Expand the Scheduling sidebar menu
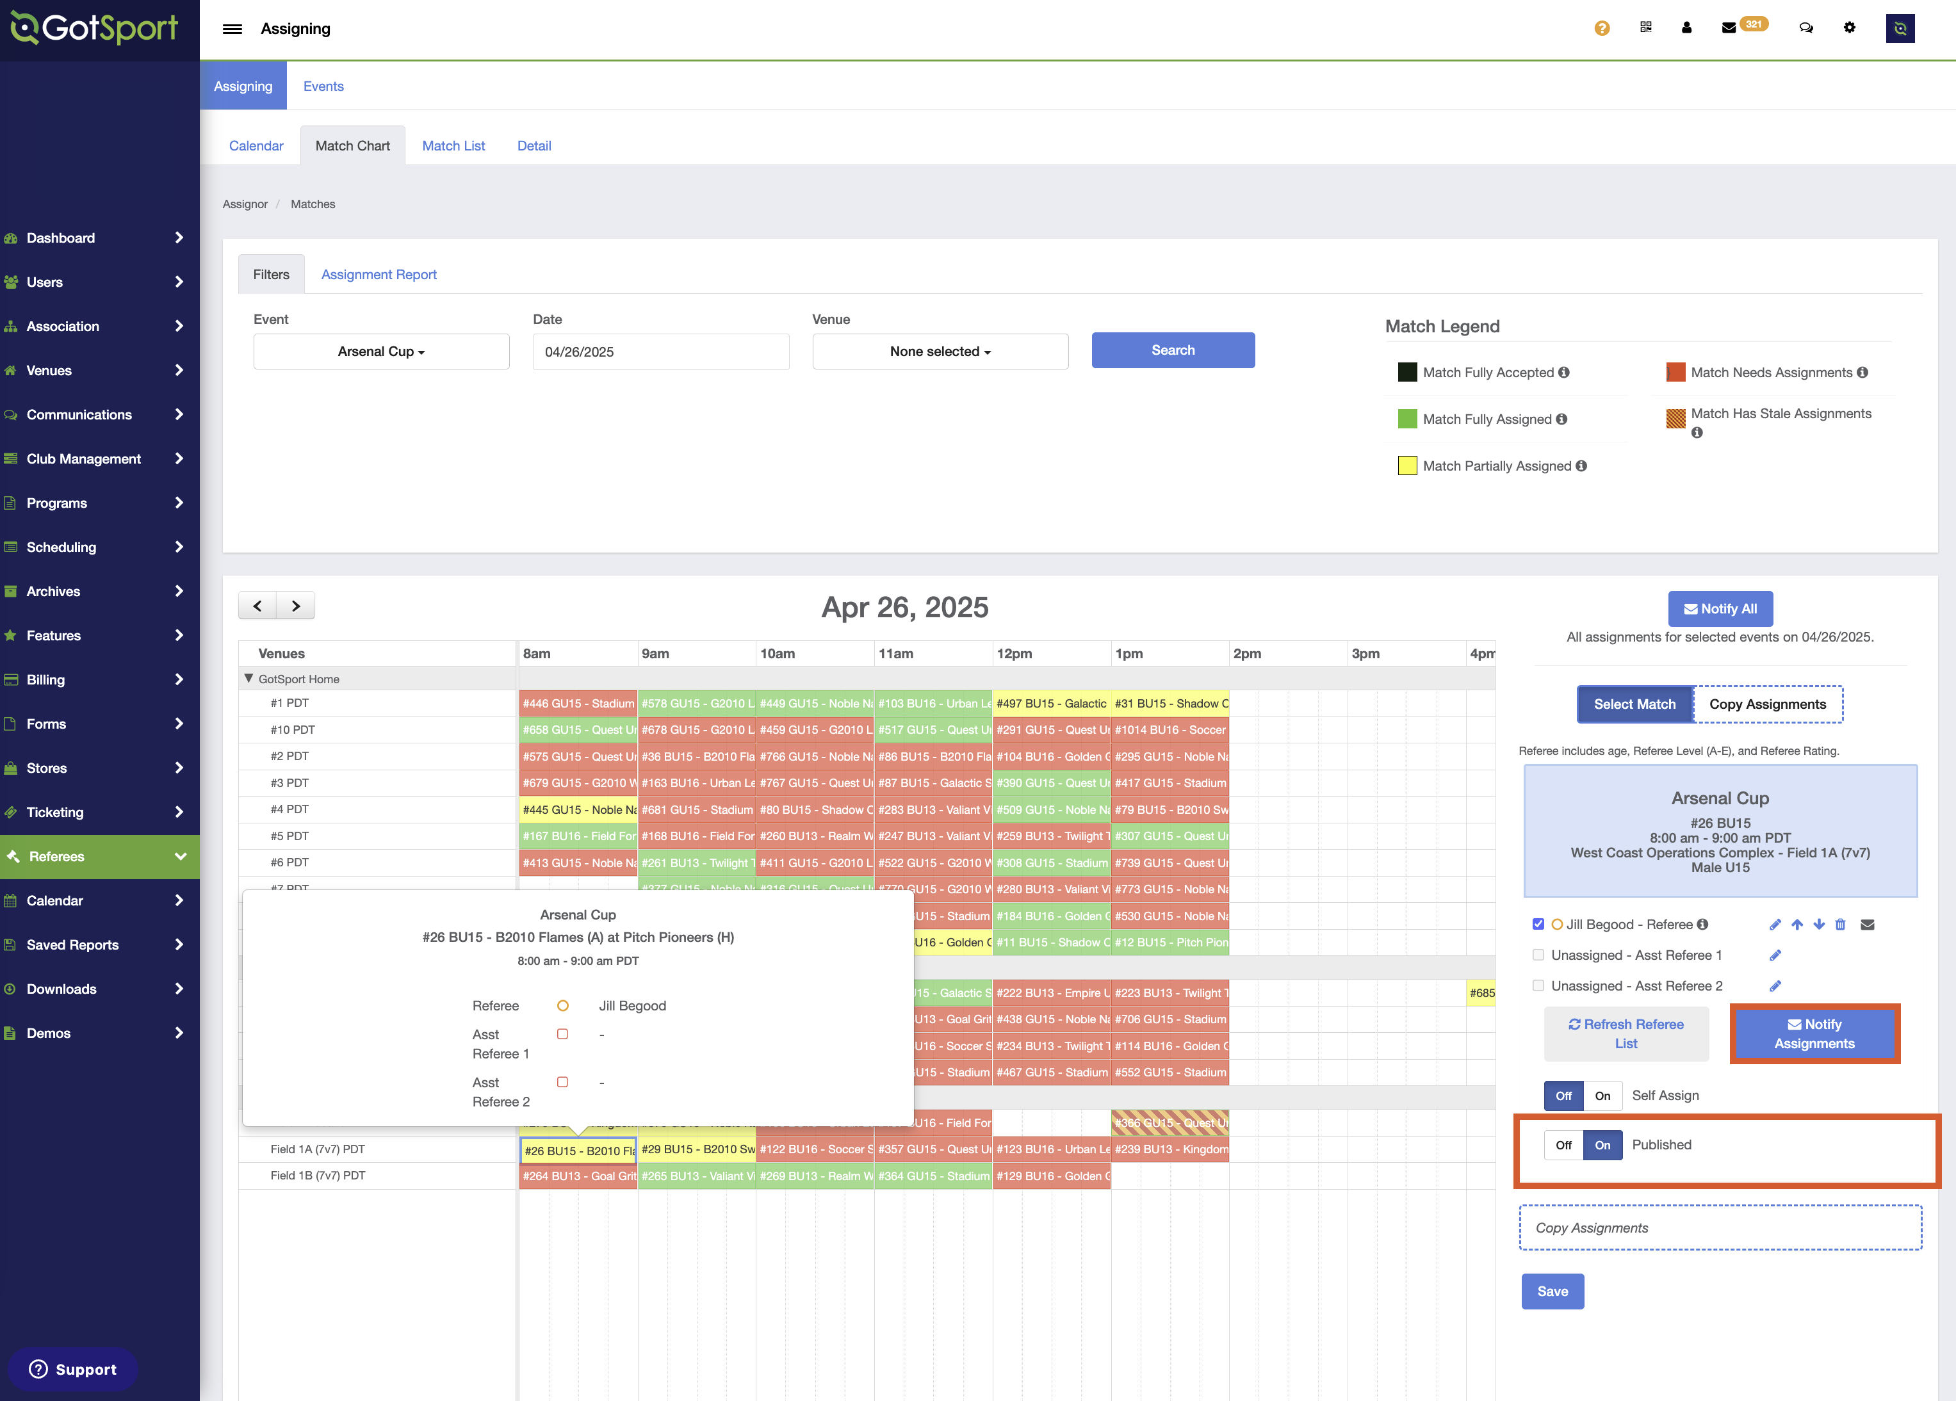This screenshot has width=1956, height=1401. [99, 547]
